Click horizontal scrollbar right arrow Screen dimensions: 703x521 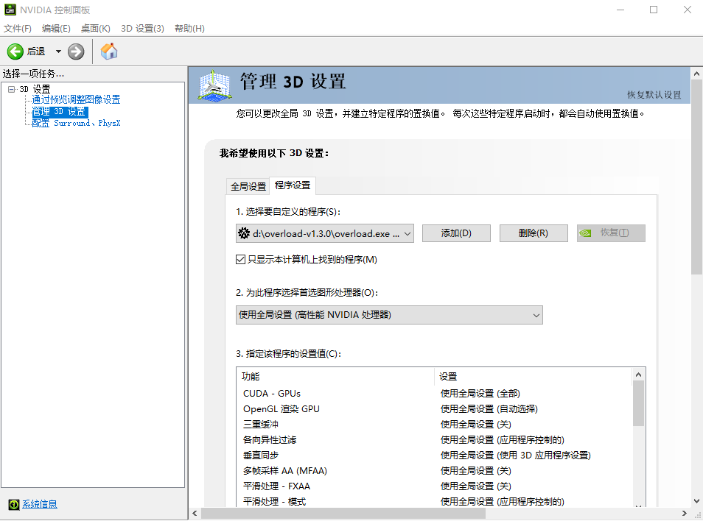tap(684, 514)
